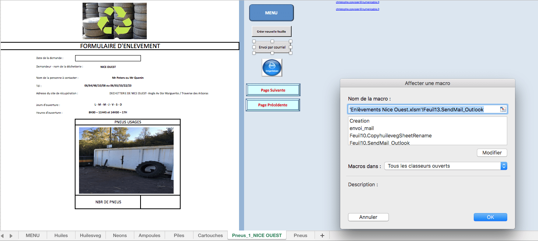This screenshot has height=241, width=538.
Task: Open the Neons sheet tab
Action: pos(120,236)
